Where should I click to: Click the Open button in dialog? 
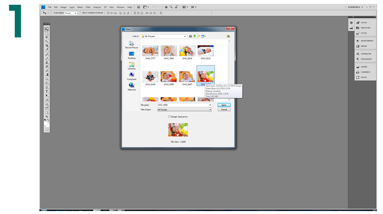pos(224,105)
